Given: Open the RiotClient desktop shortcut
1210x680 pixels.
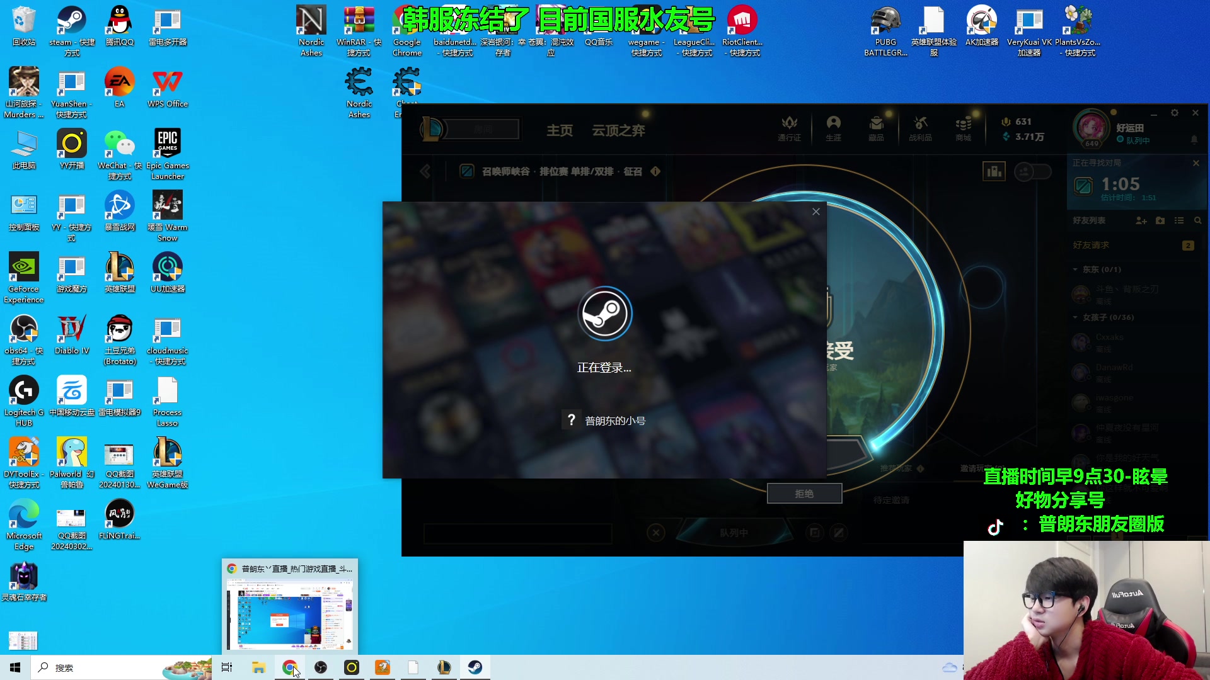Looking at the screenshot, I should [742, 30].
